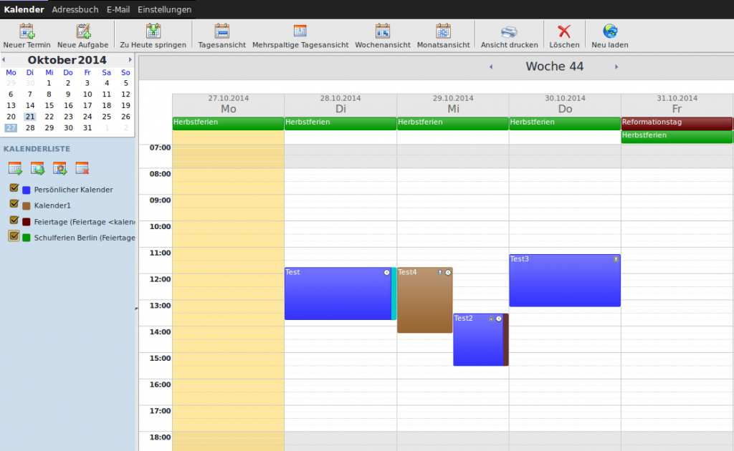Click the Neuer Termin icon
Image resolution: width=734 pixels, height=451 pixels.
[x=27, y=31]
